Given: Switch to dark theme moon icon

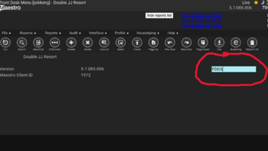Looking at the screenshot, I should [263, 2].
